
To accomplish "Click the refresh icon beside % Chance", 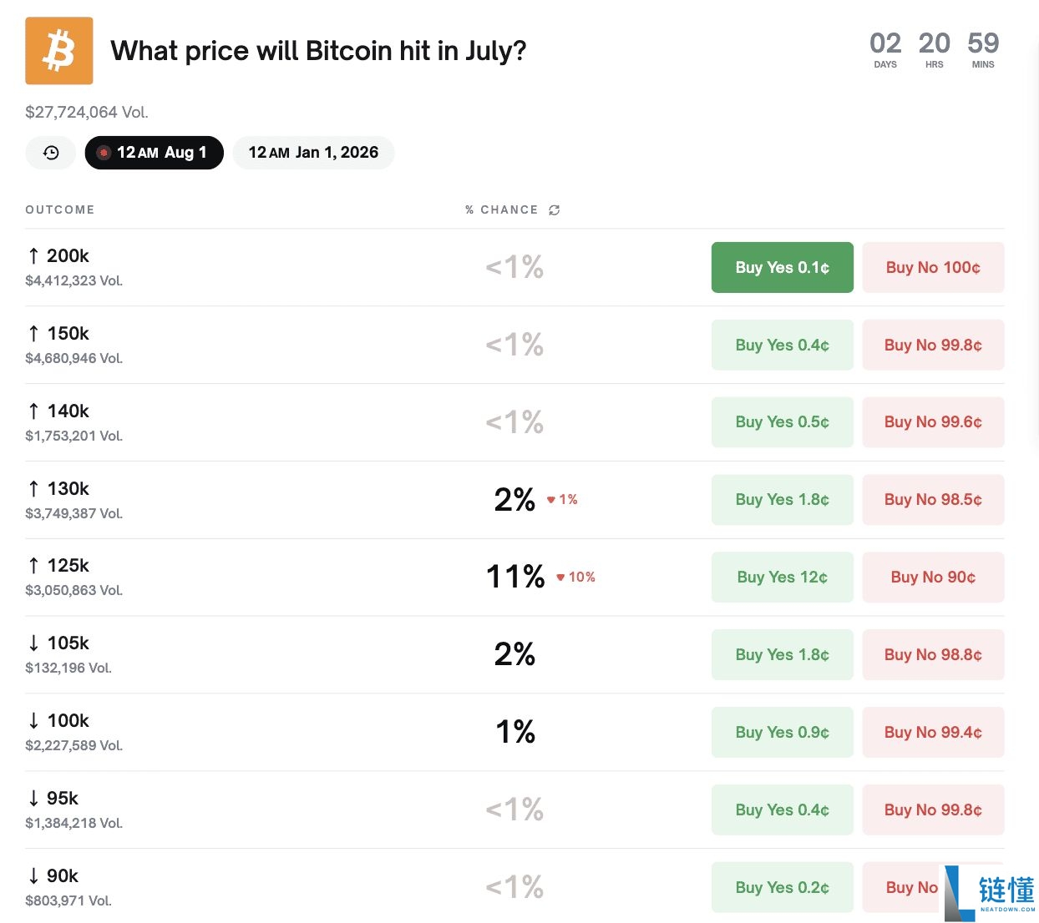I will click(x=555, y=210).
